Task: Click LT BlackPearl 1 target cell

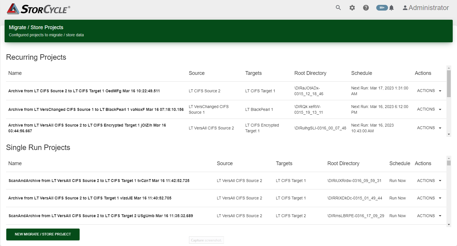Action: pos(259,109)
